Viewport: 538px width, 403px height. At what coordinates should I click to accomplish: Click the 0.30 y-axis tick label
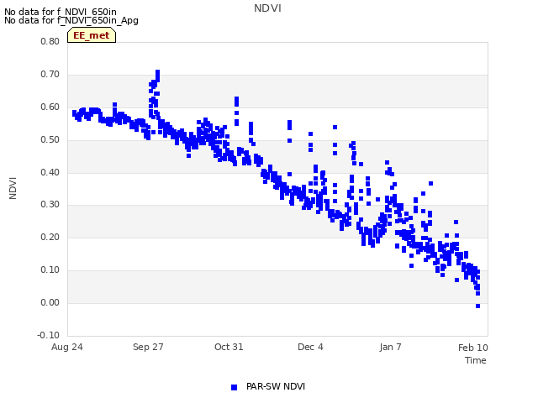tap(50, 205)
